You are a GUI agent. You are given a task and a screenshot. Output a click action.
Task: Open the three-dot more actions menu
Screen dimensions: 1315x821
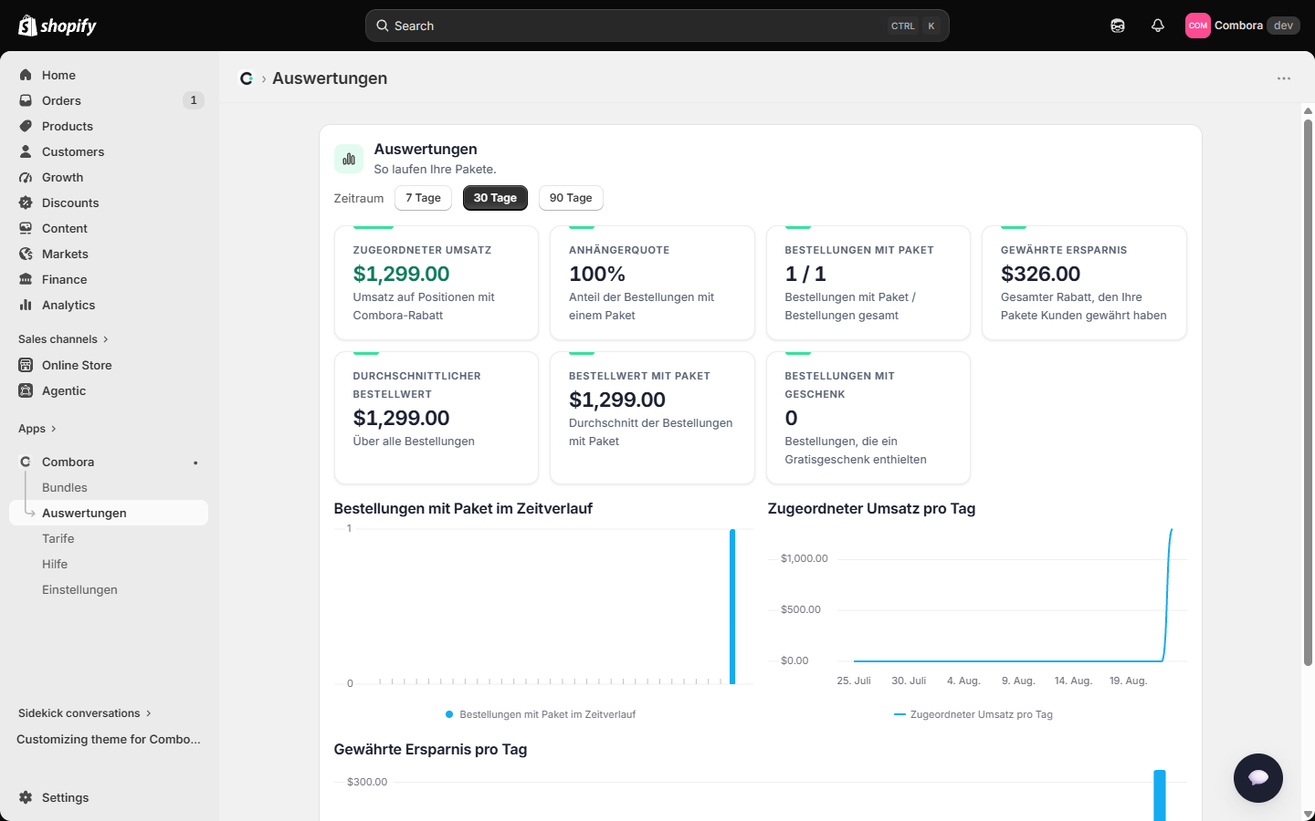pyautogui.click(x=1284, y=78)
